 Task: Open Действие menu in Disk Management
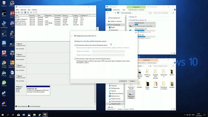coord(23,10)
